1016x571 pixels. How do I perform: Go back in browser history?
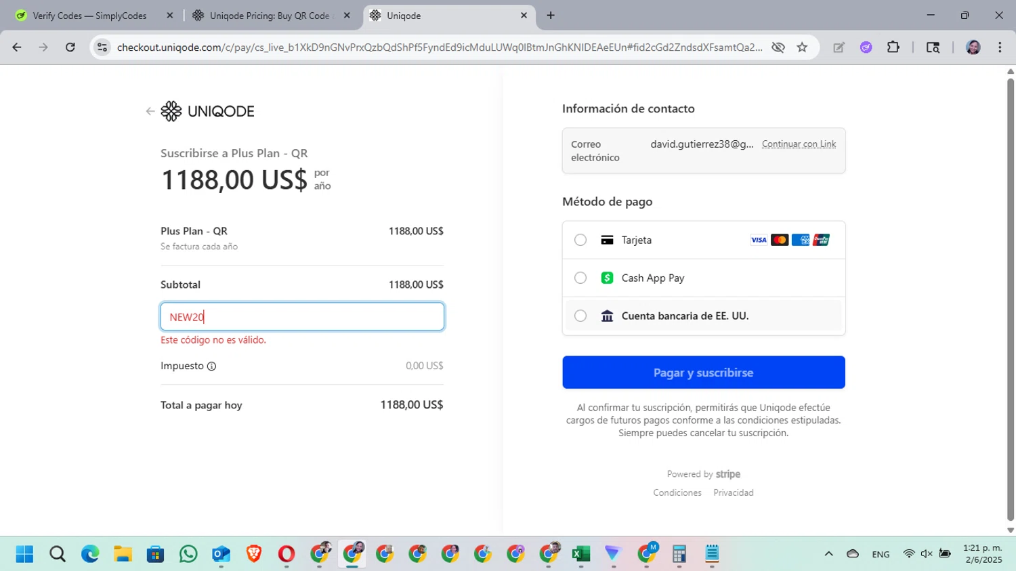coord(17,47)
